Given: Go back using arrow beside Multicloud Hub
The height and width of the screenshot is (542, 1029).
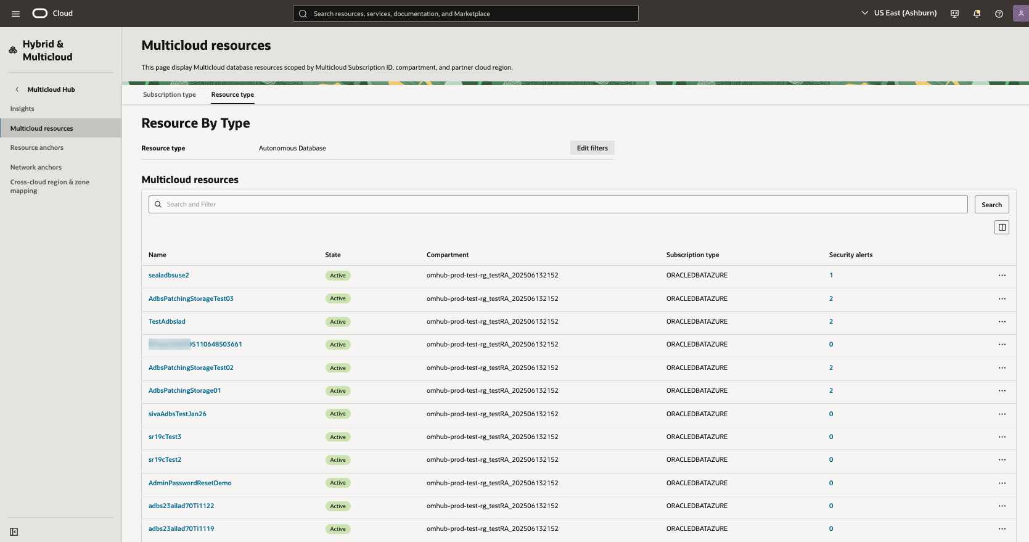Looking at the screenshot, I should point(17,89).
